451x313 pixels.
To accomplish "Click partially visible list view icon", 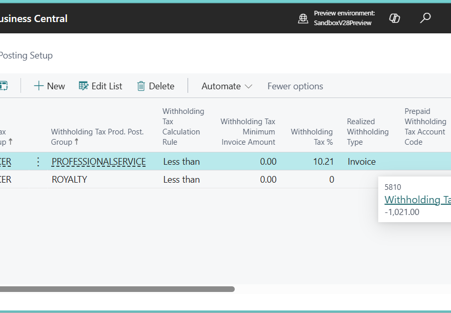I will click(x=4, y=86).
